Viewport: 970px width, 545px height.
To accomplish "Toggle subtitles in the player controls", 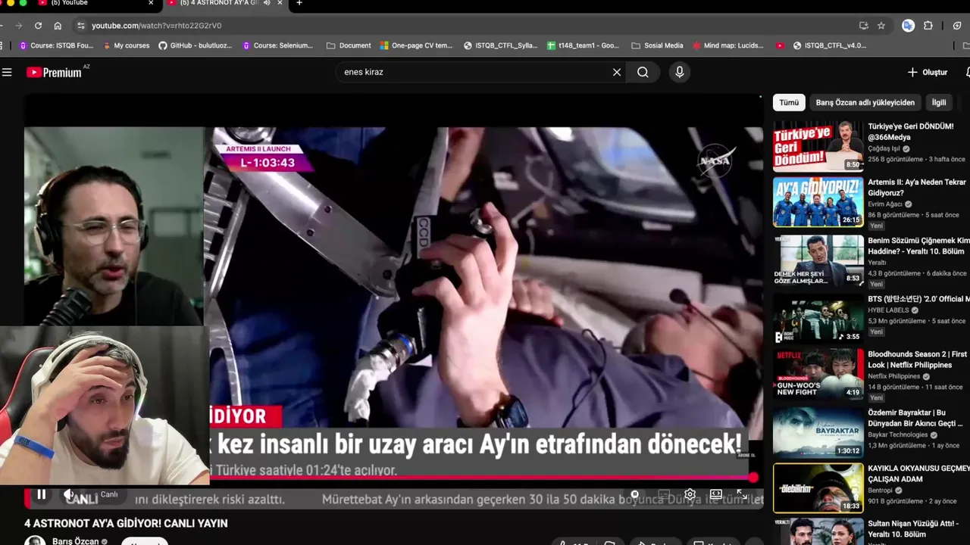I will pos(664,494).
